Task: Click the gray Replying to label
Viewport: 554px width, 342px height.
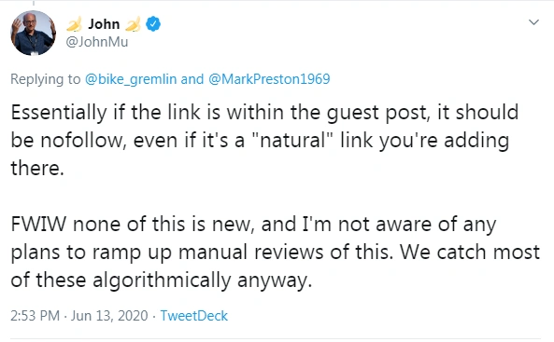Action: 46,79
